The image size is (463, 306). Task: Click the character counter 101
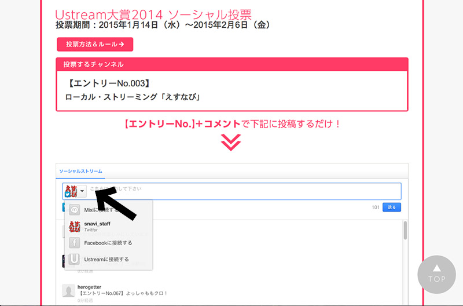(x=375, y=207)
